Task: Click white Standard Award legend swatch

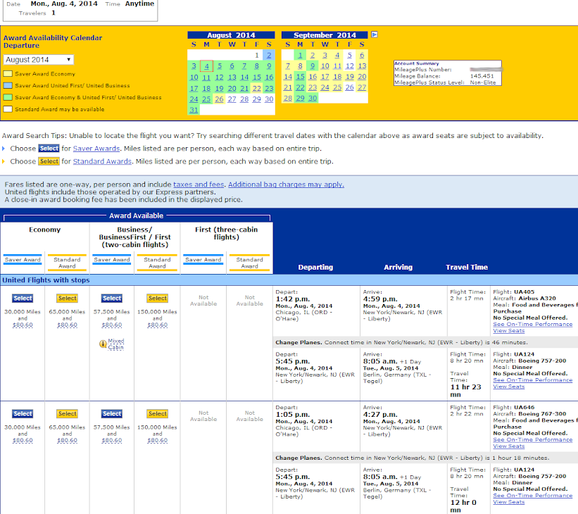Action: 8,109
